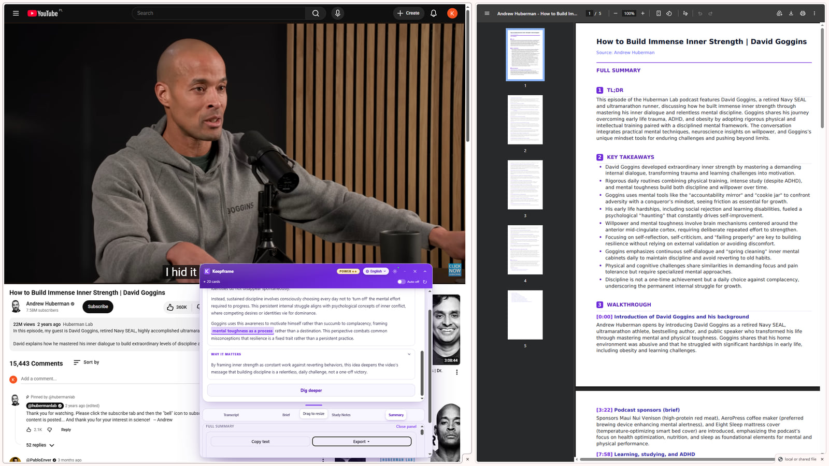The image size is (829, 466).
Task: Open the mental toughness as a process highlight
Action: [x=242, y=331]
